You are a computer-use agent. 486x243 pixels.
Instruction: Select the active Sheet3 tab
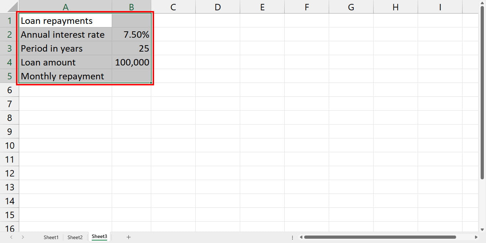[99, 237]
